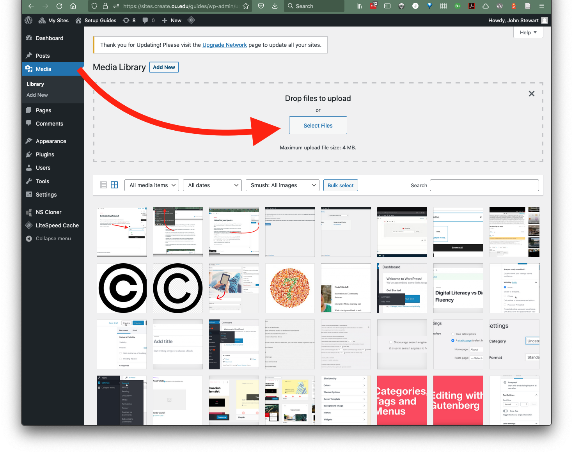The width and height of the screenshot is (573, 454).
Task: Follow the Upgrade Network link
Action: [224, 45]
